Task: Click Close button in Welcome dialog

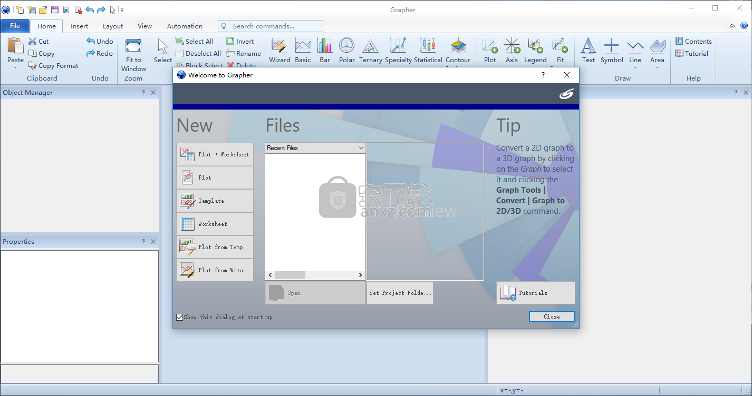Action: [552, 316]
